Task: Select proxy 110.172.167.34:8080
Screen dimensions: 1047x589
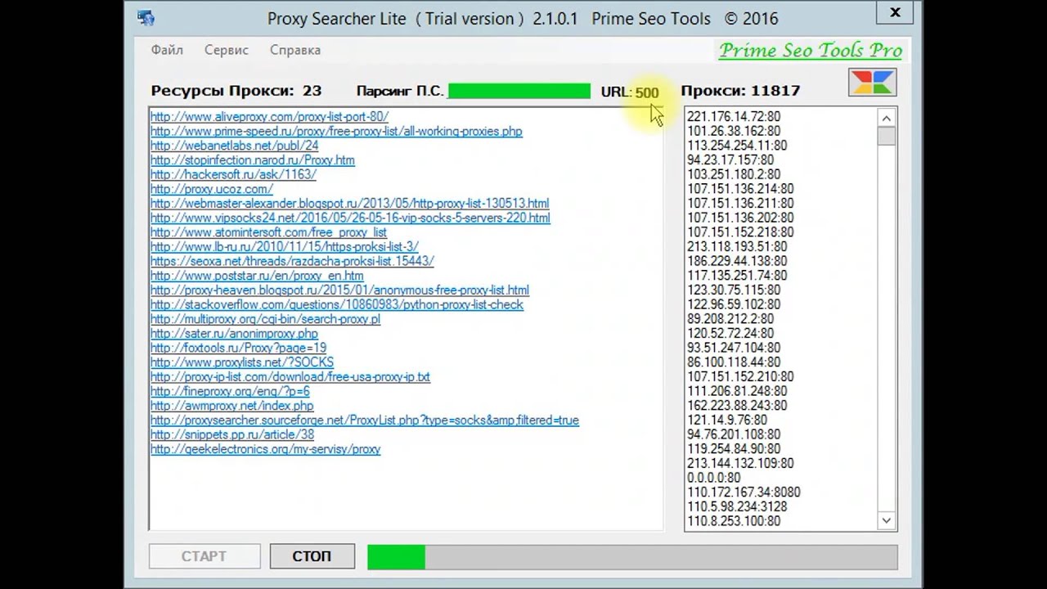Action: [744, 492]
